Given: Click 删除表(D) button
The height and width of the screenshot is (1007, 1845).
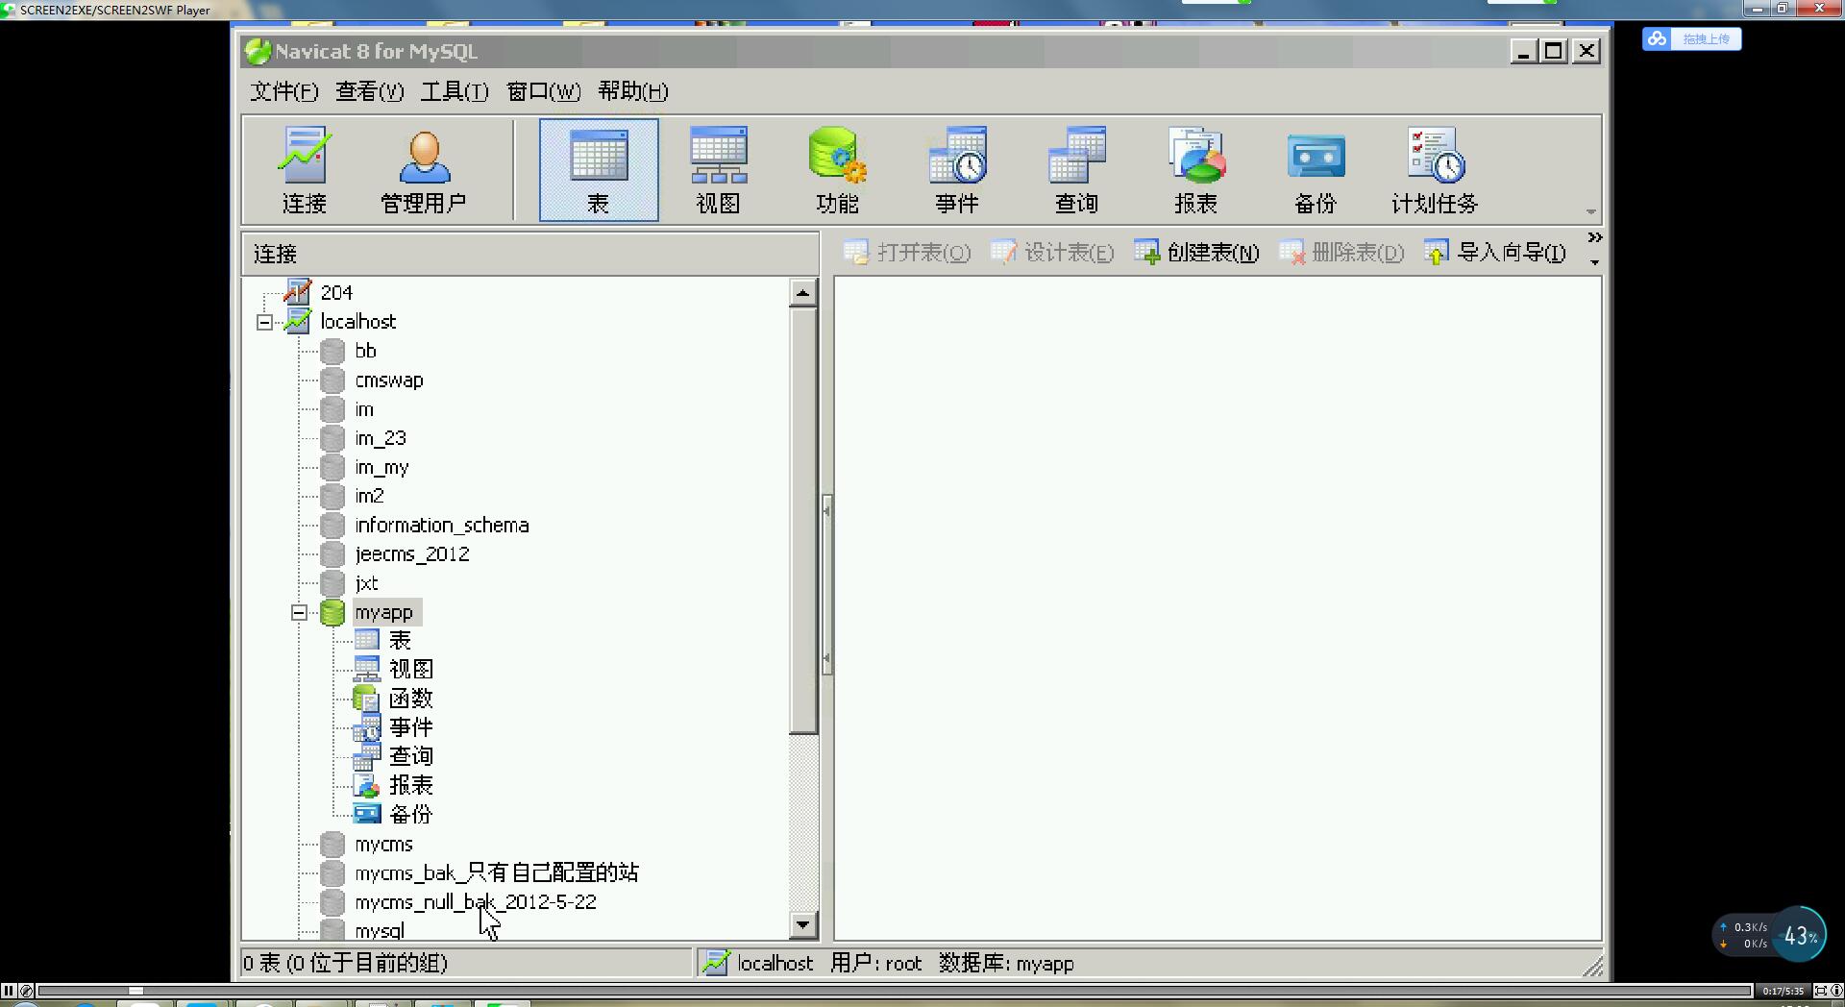Looking at the screenshot, I should (x=1341, y=253).
